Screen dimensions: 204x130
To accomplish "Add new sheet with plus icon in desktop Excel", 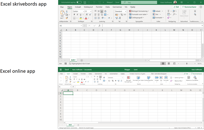I will pyautogui.click(x=82, y=60).
